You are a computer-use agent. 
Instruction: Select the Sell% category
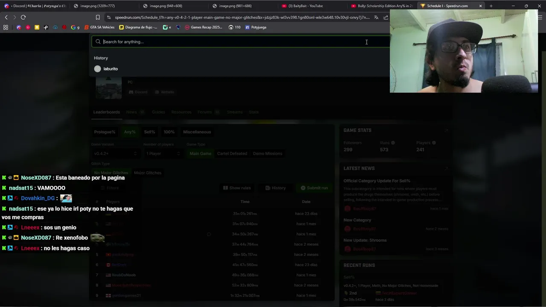pos(149,132)
